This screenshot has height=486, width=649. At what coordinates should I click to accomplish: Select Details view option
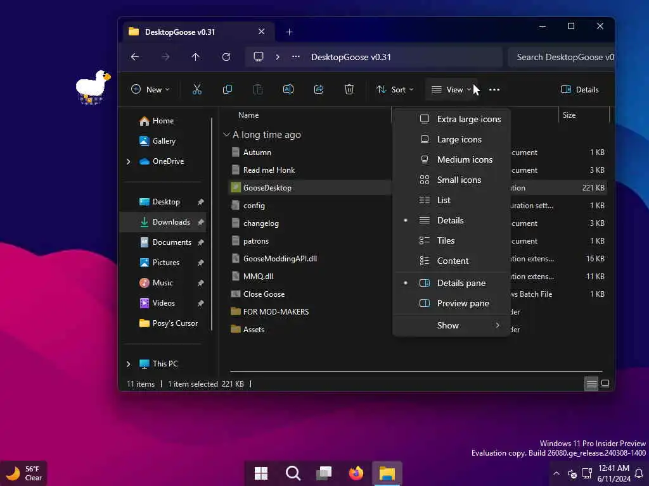pyautogui.click(x=451, y=220)
